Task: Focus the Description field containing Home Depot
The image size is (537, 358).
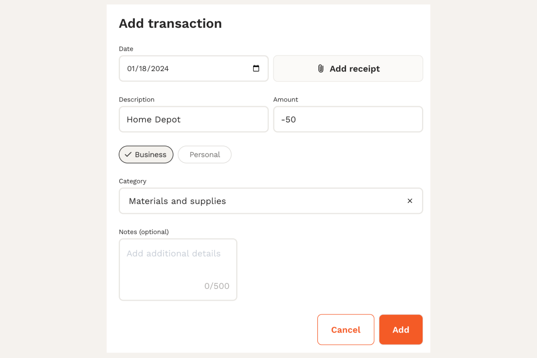Action: coord(193,119)
